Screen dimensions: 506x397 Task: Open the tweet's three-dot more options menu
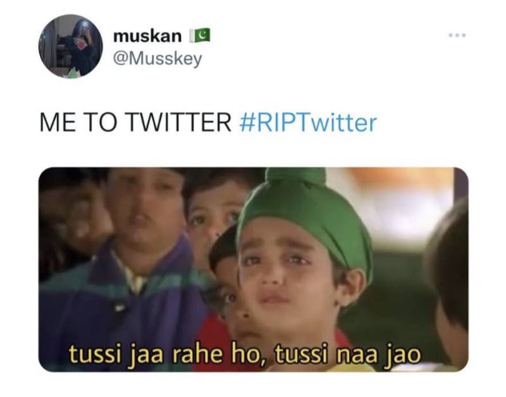(x=457, y=35)
